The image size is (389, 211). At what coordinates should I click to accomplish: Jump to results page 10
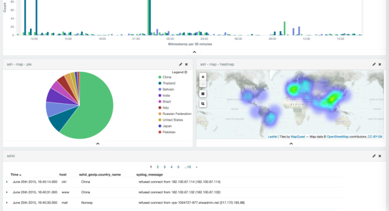pyautogui.click(x=188, y=167)
